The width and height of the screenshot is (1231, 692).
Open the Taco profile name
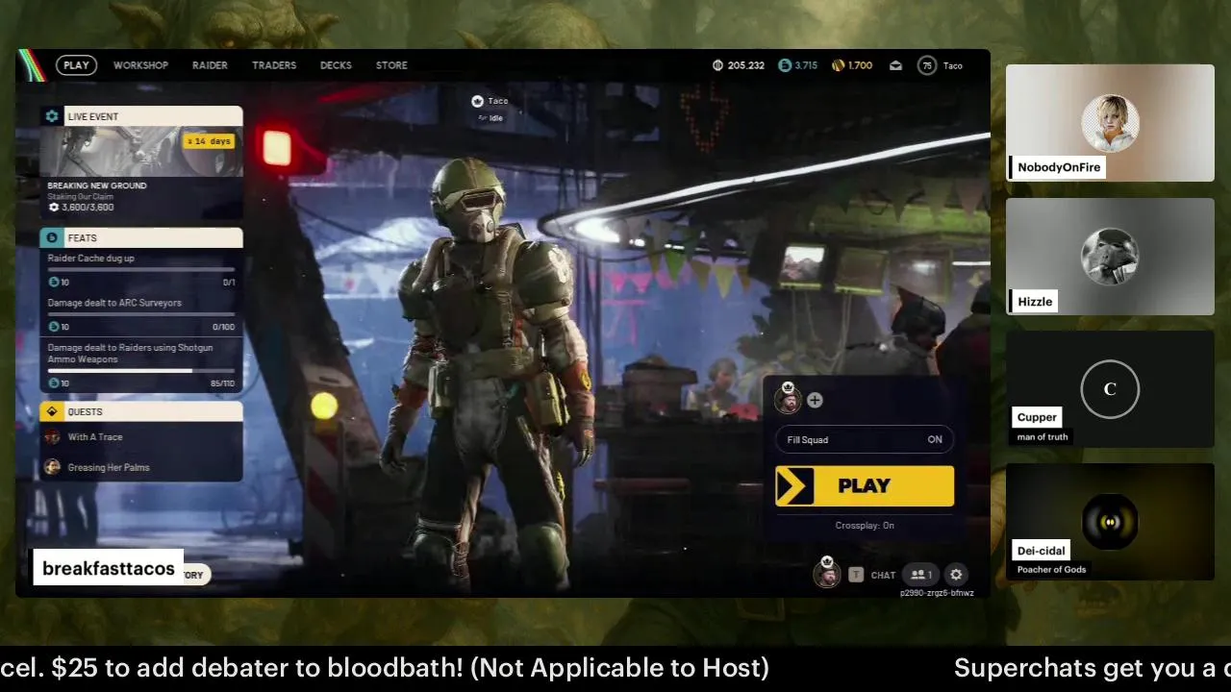(953, 65)
